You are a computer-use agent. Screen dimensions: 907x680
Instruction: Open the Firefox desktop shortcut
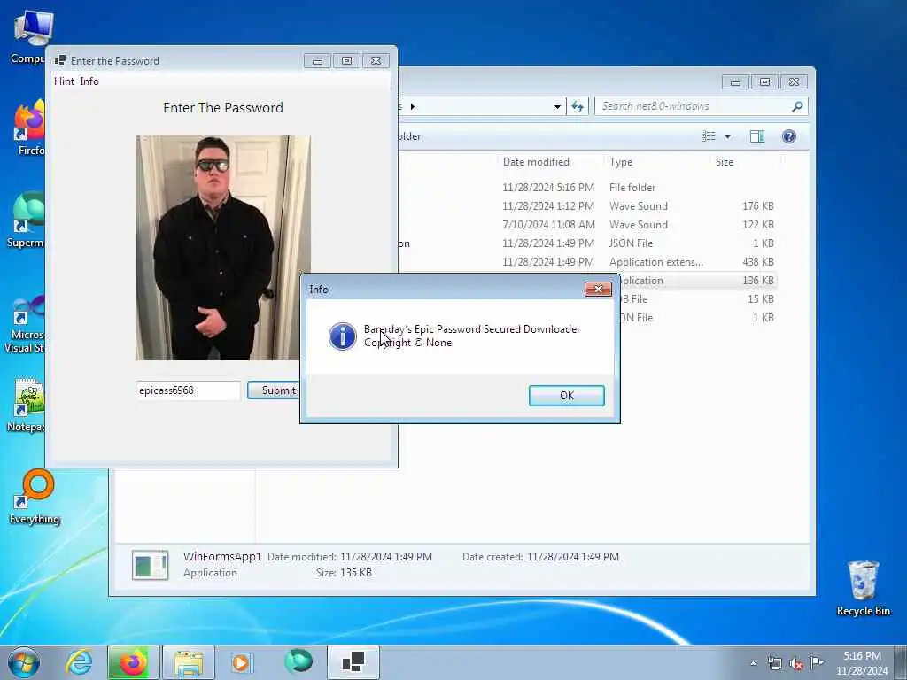coord(29,127)
